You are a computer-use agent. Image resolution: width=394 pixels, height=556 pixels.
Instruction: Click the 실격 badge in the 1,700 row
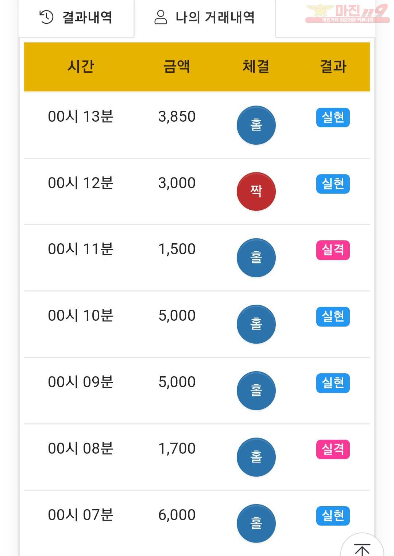tap(333, 449)
